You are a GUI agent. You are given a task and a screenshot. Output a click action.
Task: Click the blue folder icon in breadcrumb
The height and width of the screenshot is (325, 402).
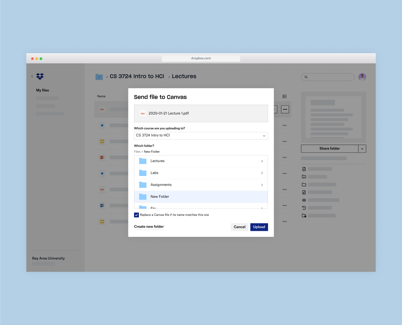(x=99, y=76)
